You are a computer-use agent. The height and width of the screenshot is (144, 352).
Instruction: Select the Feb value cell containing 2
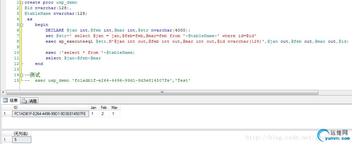(104, 113)
